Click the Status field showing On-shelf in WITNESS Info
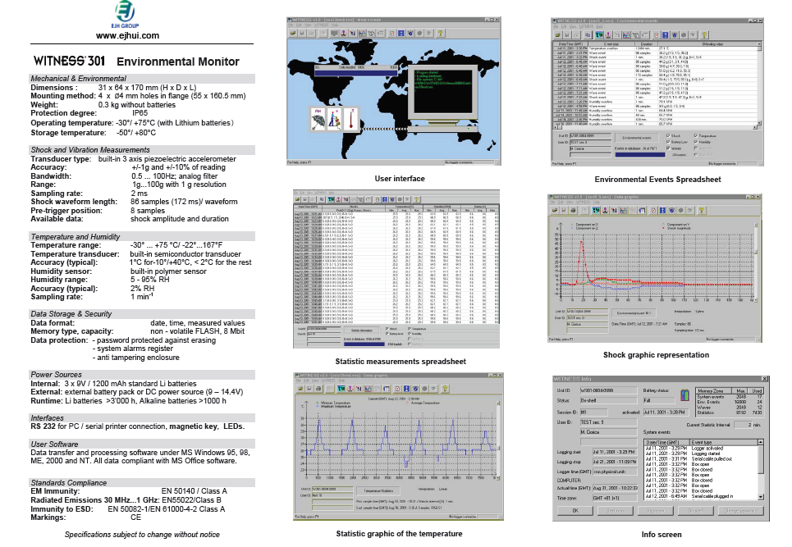The height and width of the screenshot is (547, 792). 608,401
